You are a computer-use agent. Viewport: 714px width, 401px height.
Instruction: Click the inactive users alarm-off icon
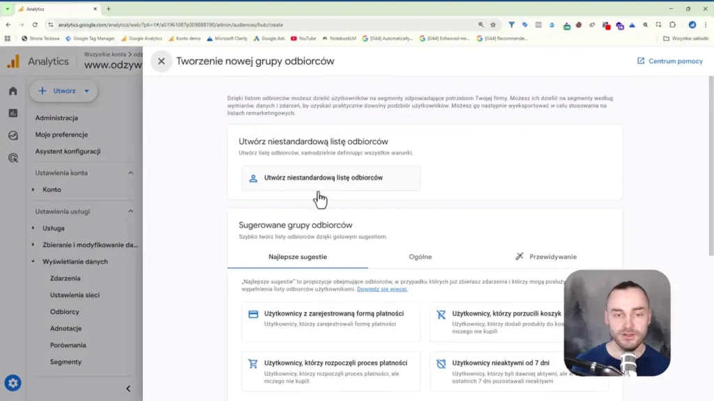point(441,363)
